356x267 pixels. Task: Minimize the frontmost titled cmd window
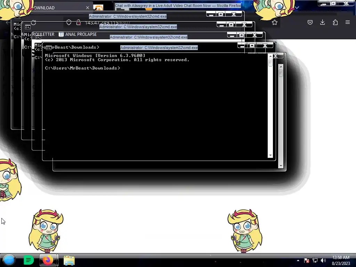point(242,46)
